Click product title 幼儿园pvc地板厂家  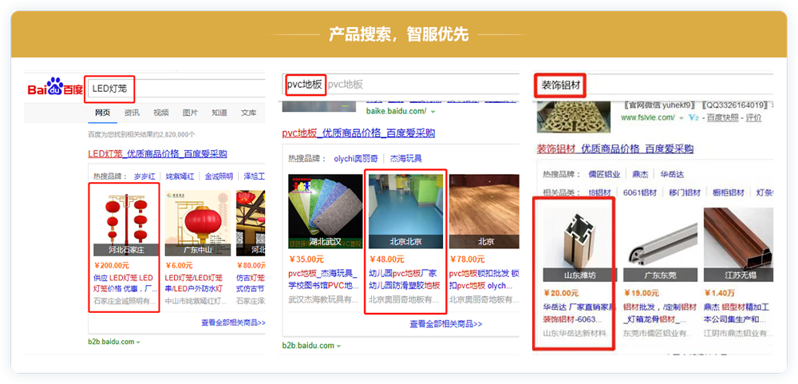click(405, 279)
